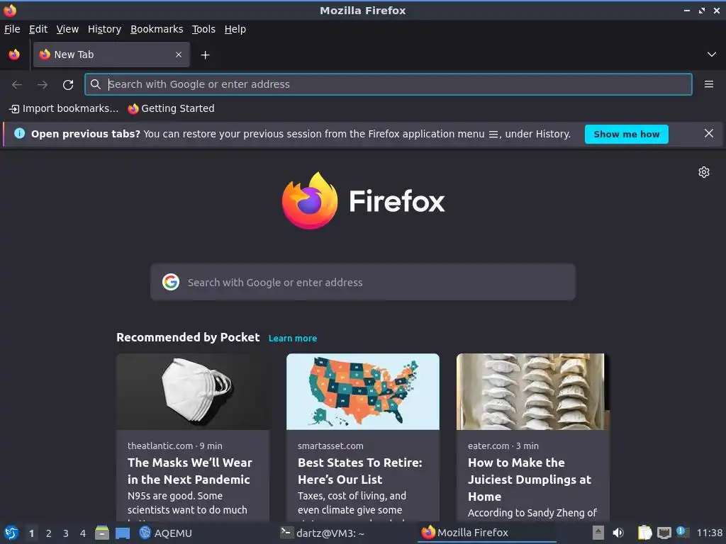Switch to virtual desktop 4
726x544 pixels.
[83, 533]
